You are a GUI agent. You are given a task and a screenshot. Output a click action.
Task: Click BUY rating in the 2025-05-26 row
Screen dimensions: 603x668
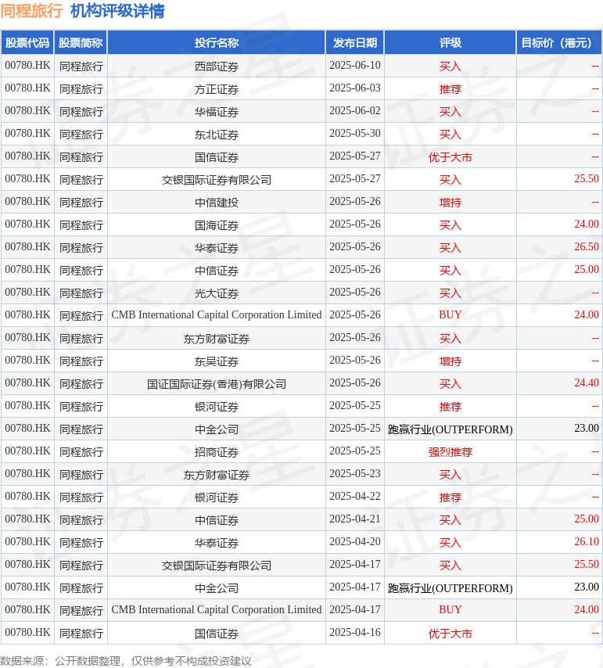point(450,314)
